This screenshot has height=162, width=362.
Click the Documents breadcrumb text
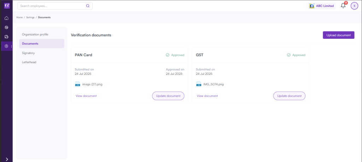44,17
